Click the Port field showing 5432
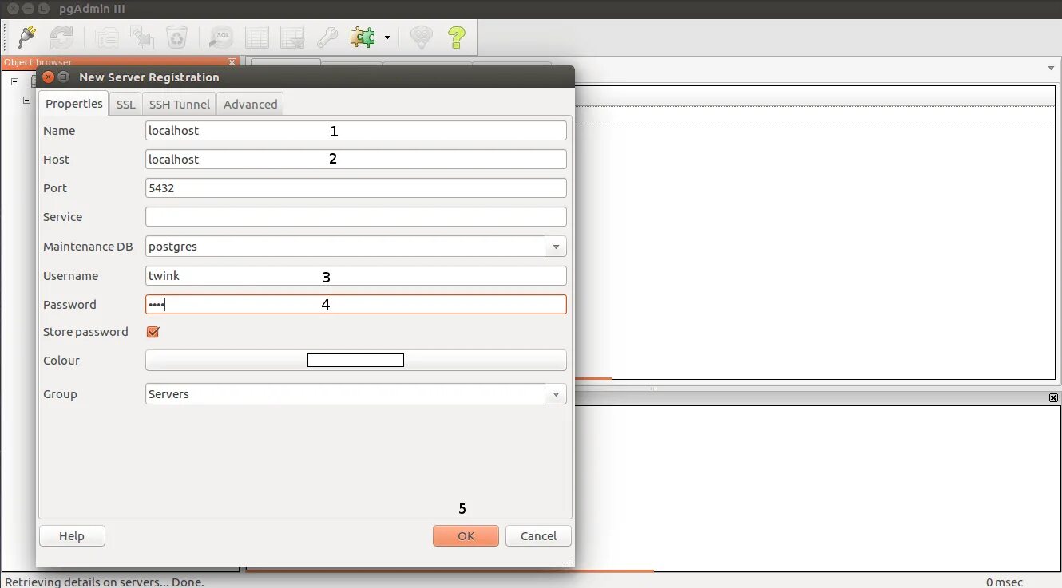 pos(356,187)
